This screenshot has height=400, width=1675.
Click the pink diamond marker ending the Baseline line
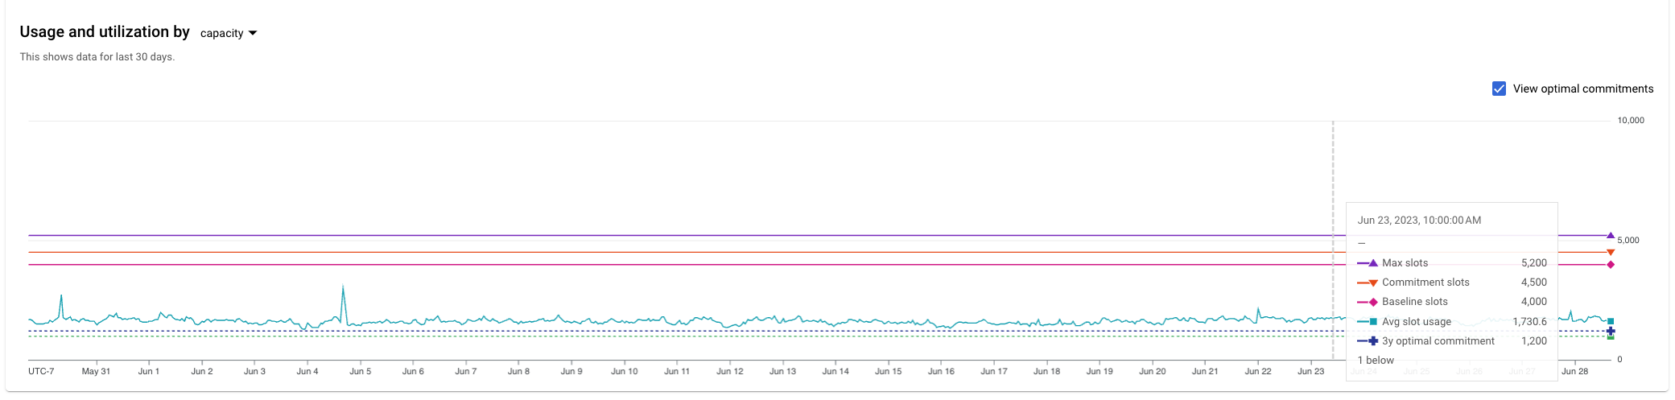(1610, 265)
